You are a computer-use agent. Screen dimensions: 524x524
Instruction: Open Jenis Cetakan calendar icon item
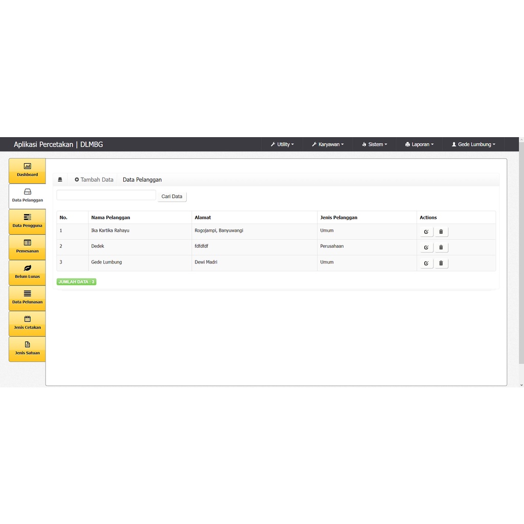[27, 323]
